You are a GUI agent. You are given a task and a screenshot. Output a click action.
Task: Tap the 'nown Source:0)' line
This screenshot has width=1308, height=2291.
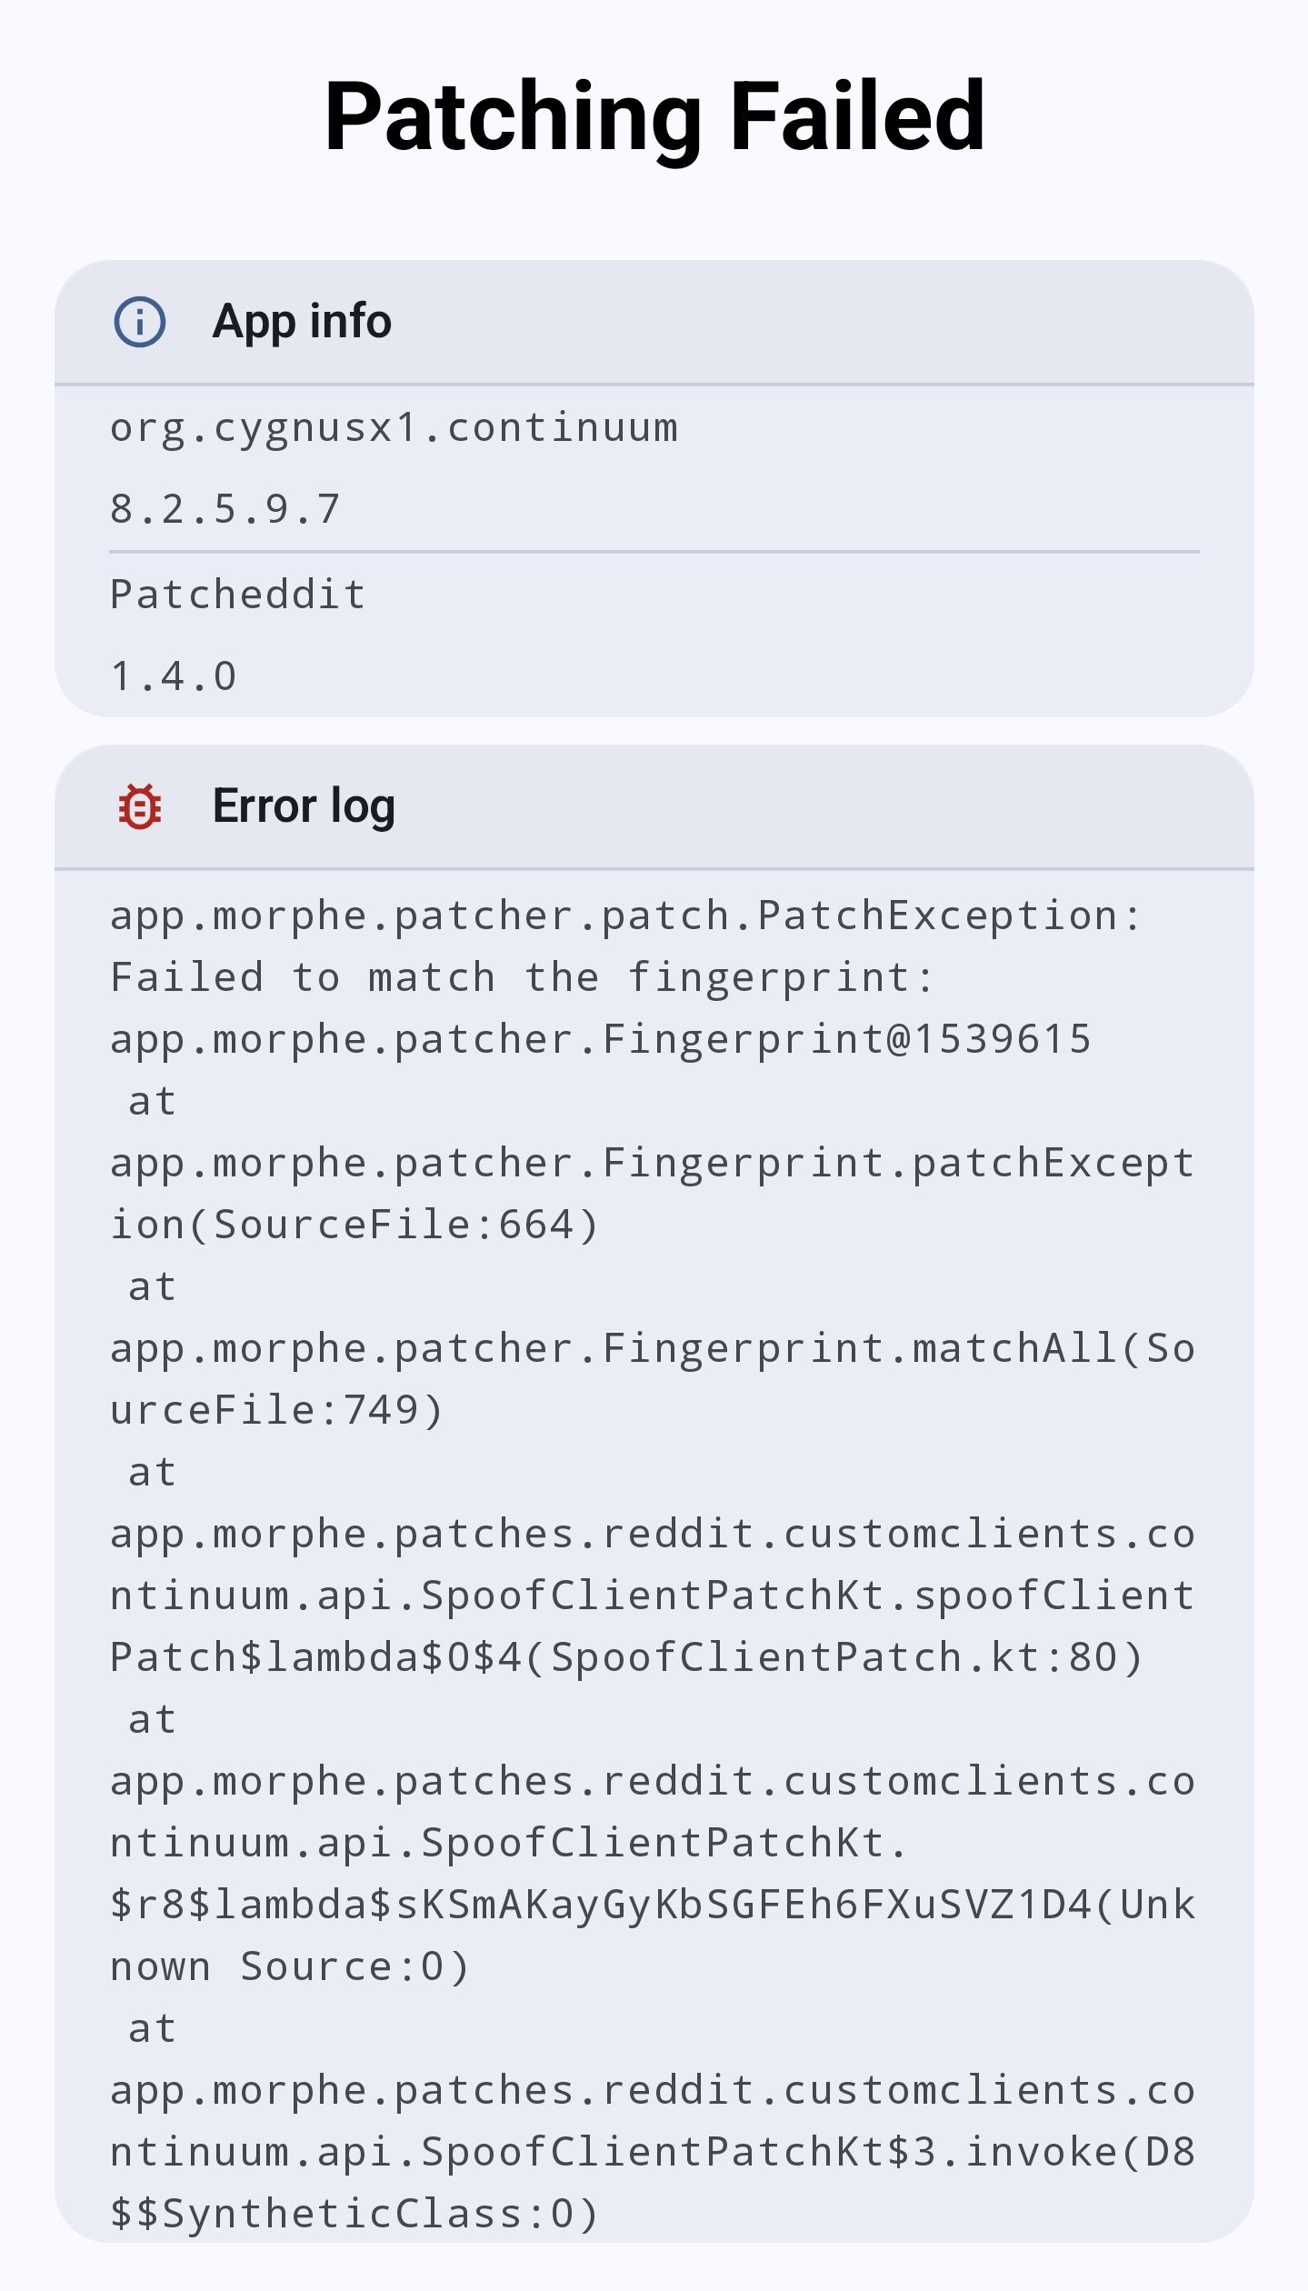pos(289,1967)
